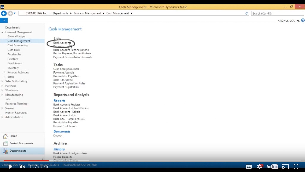
Task: Expand the Service tree node
Action: coord(2,108)
